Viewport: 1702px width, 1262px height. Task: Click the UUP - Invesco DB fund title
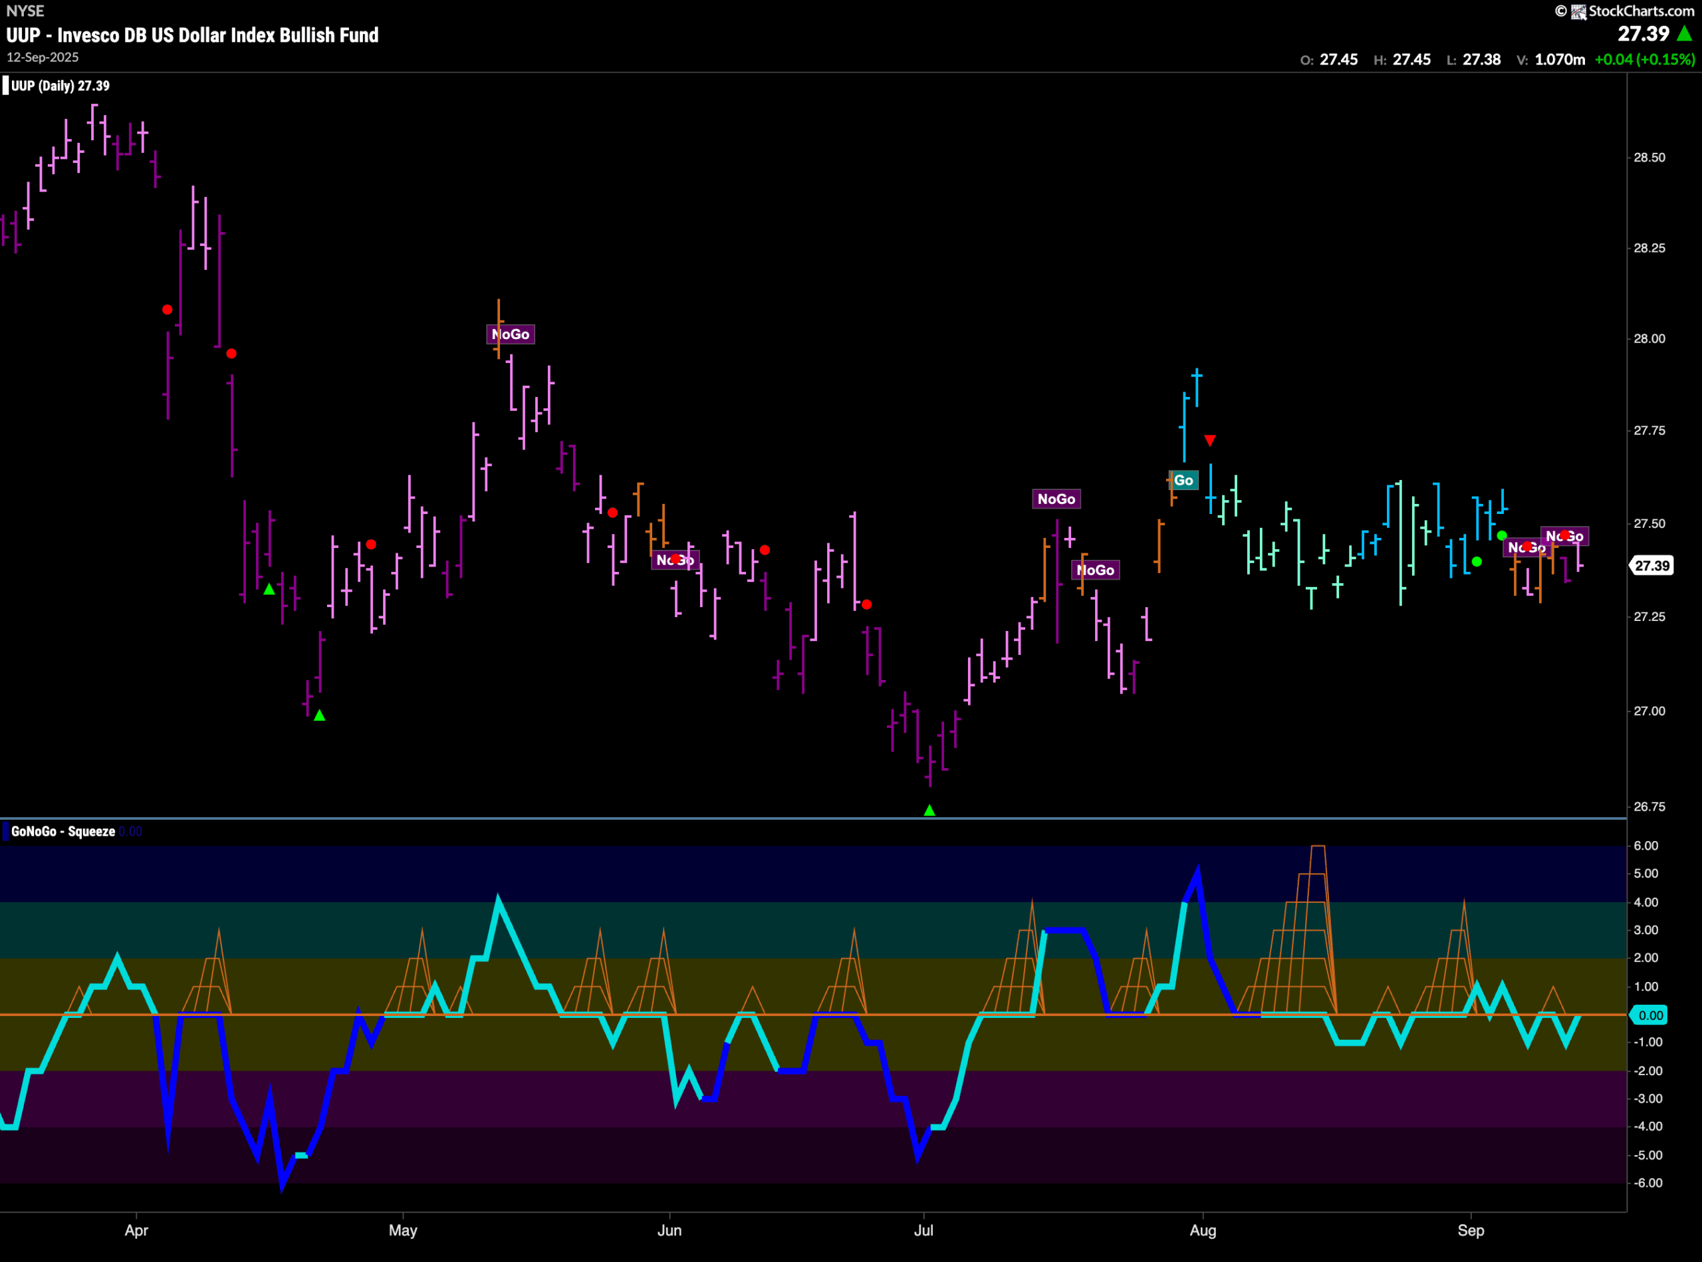(x=193, y=35)
